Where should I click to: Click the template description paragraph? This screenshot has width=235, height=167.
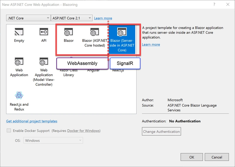click(183, 32)
